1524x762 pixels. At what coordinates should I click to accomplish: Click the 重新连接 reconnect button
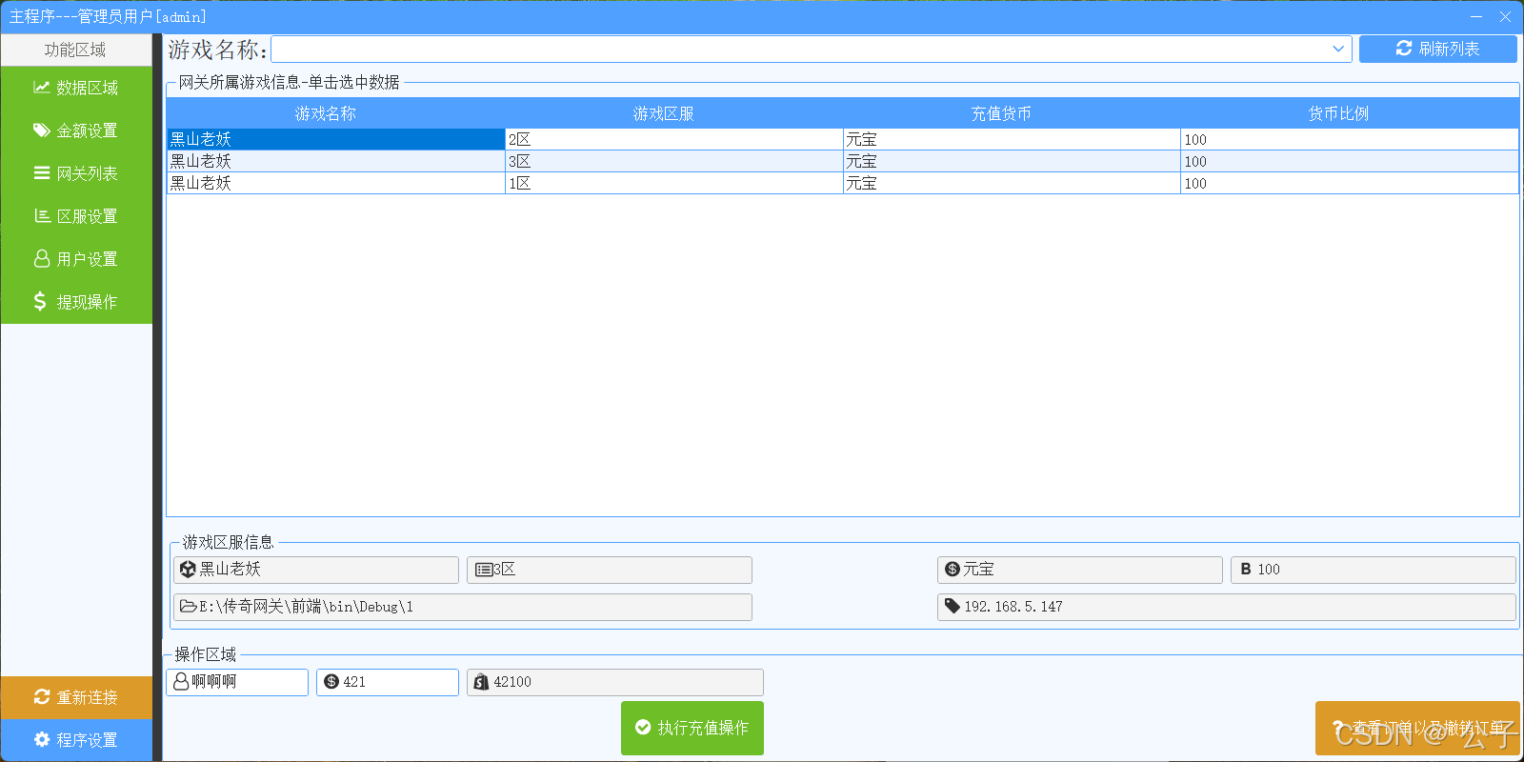tap(76, 697)
